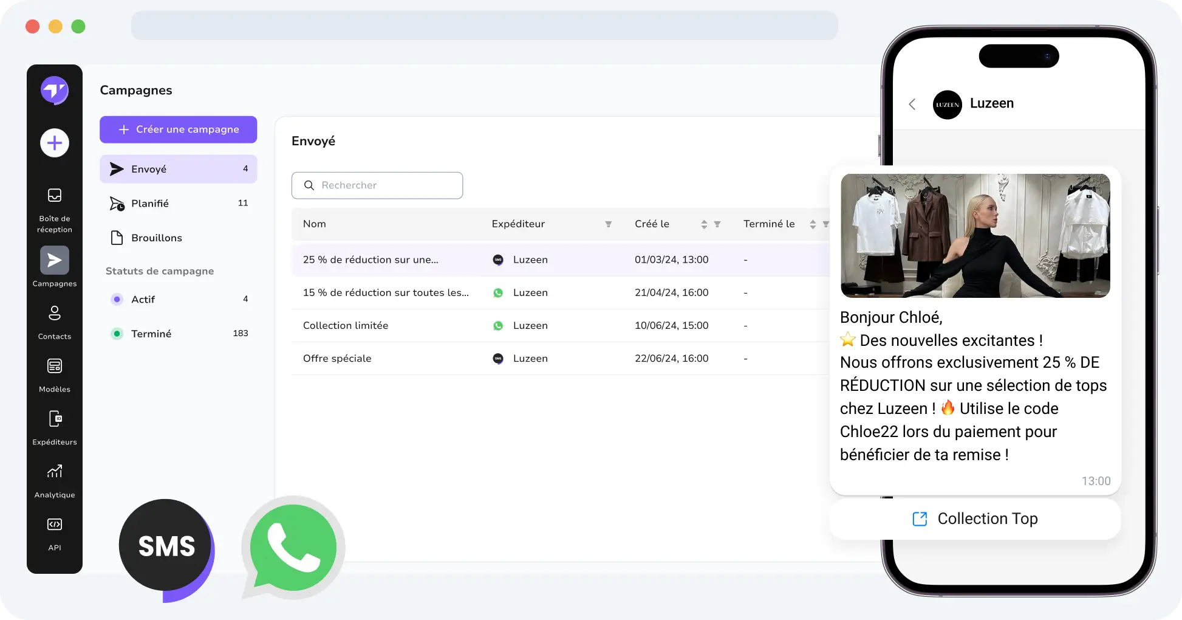Click the green macOS maximize dot
The height and width of the screenshot is (620, 1182).
pos(78,26)
